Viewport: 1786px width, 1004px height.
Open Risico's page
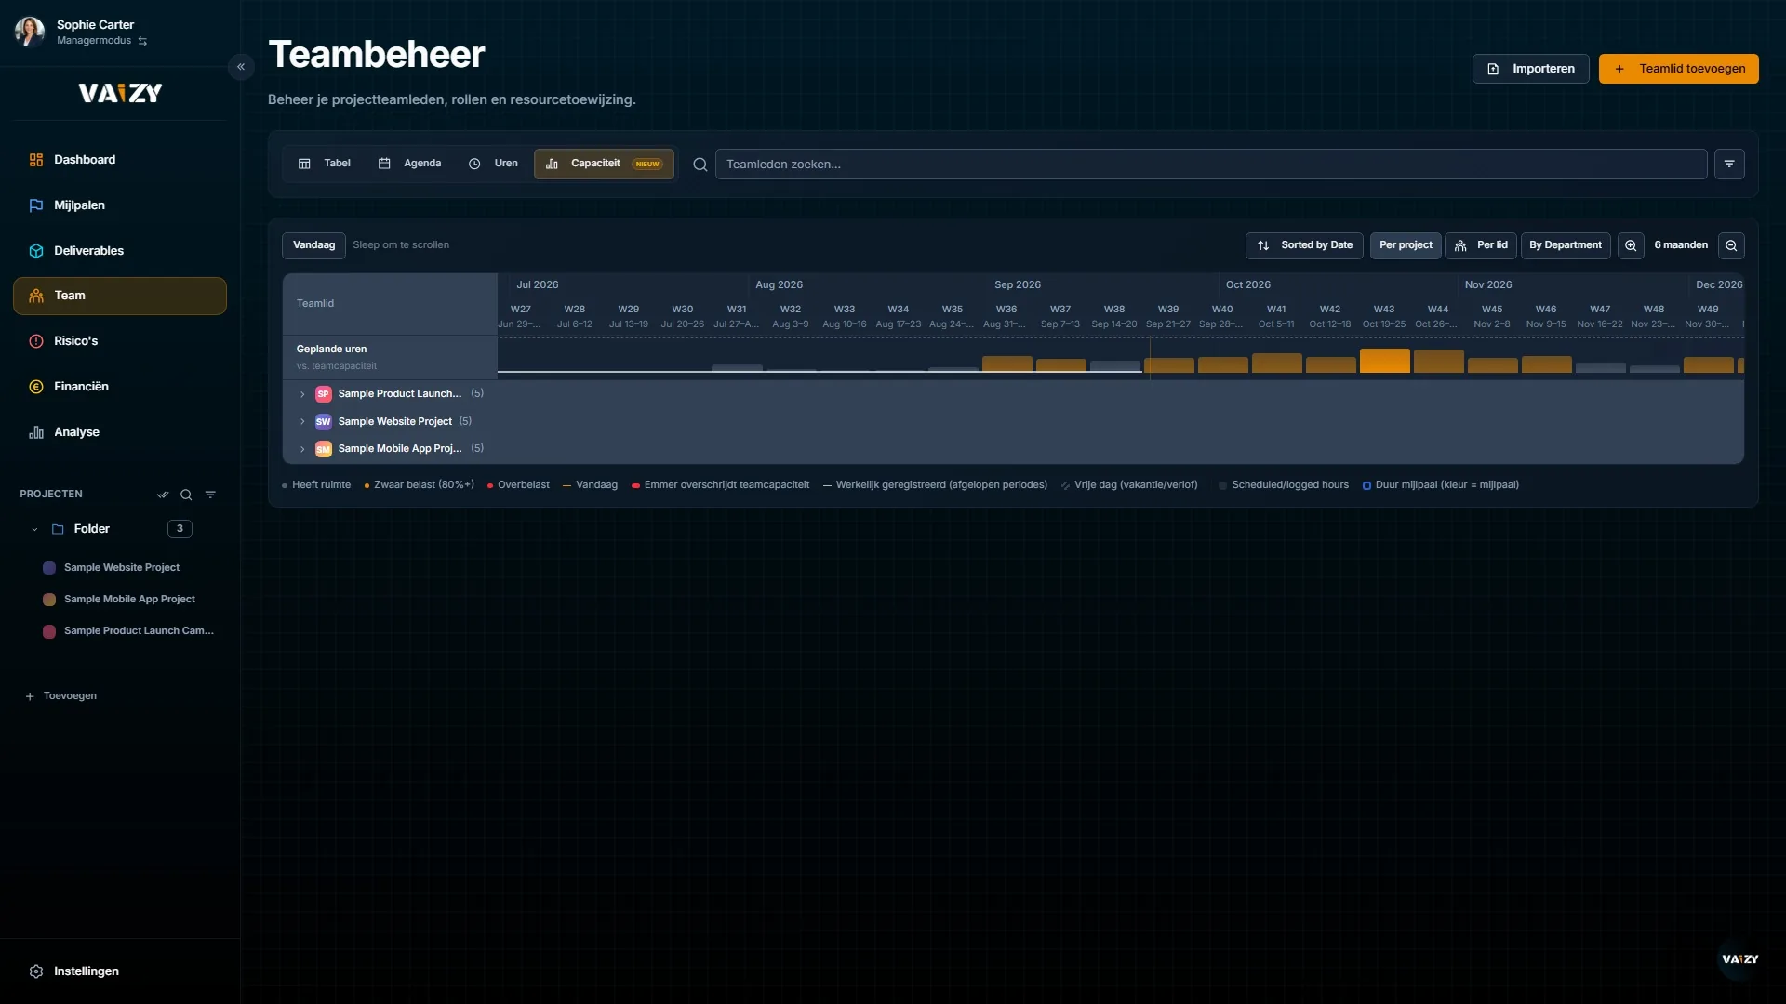tap(119, 341)
